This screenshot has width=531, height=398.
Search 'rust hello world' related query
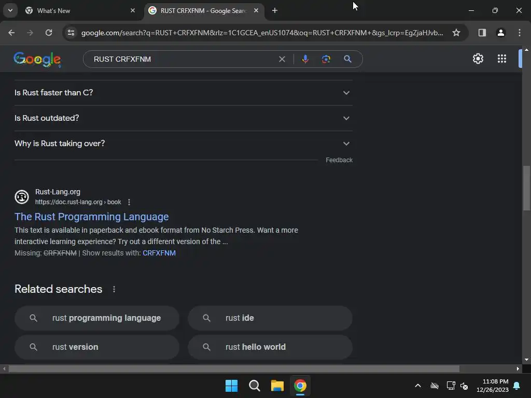click(270, 347)
